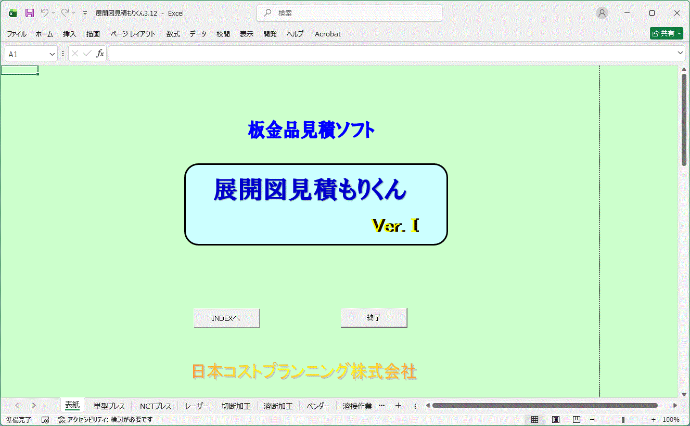Viewport: 690px width, 426px height.
Task: Switch to the 表示 ribbon tab
Action: pos(247,34)
